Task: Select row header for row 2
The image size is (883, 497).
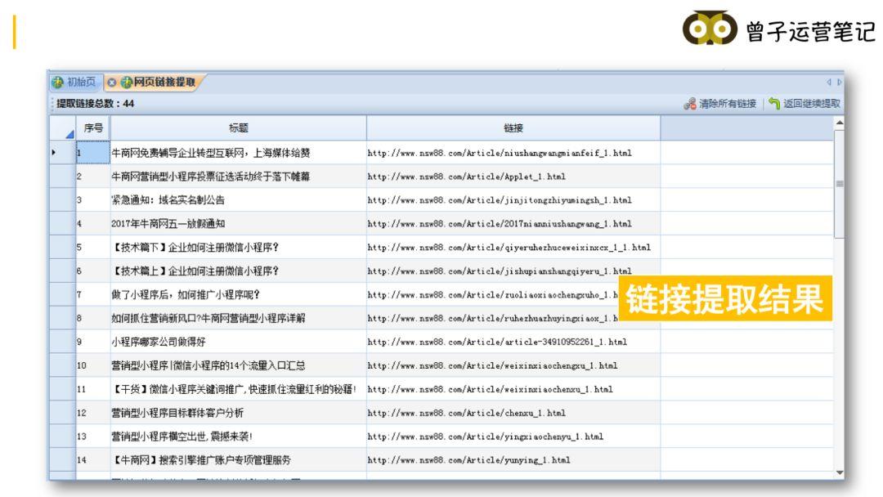Action: point(62,177)
